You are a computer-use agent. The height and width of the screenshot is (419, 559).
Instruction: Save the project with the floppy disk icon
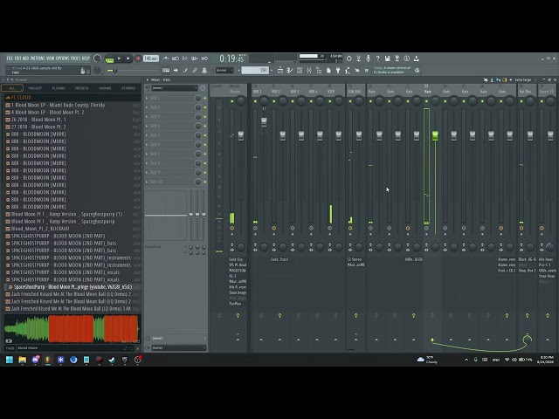pos(388,58)
